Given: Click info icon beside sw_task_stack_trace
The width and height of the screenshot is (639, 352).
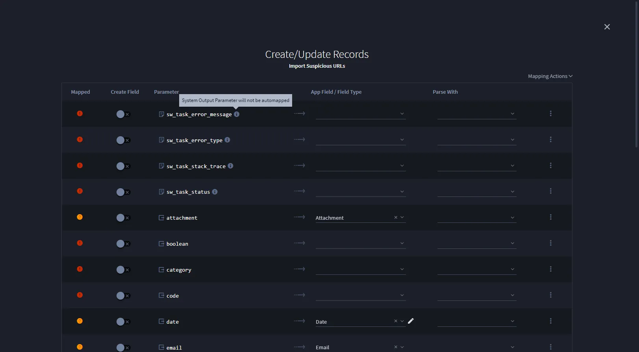Looking at the screenshot, I should tap(231, 166).
